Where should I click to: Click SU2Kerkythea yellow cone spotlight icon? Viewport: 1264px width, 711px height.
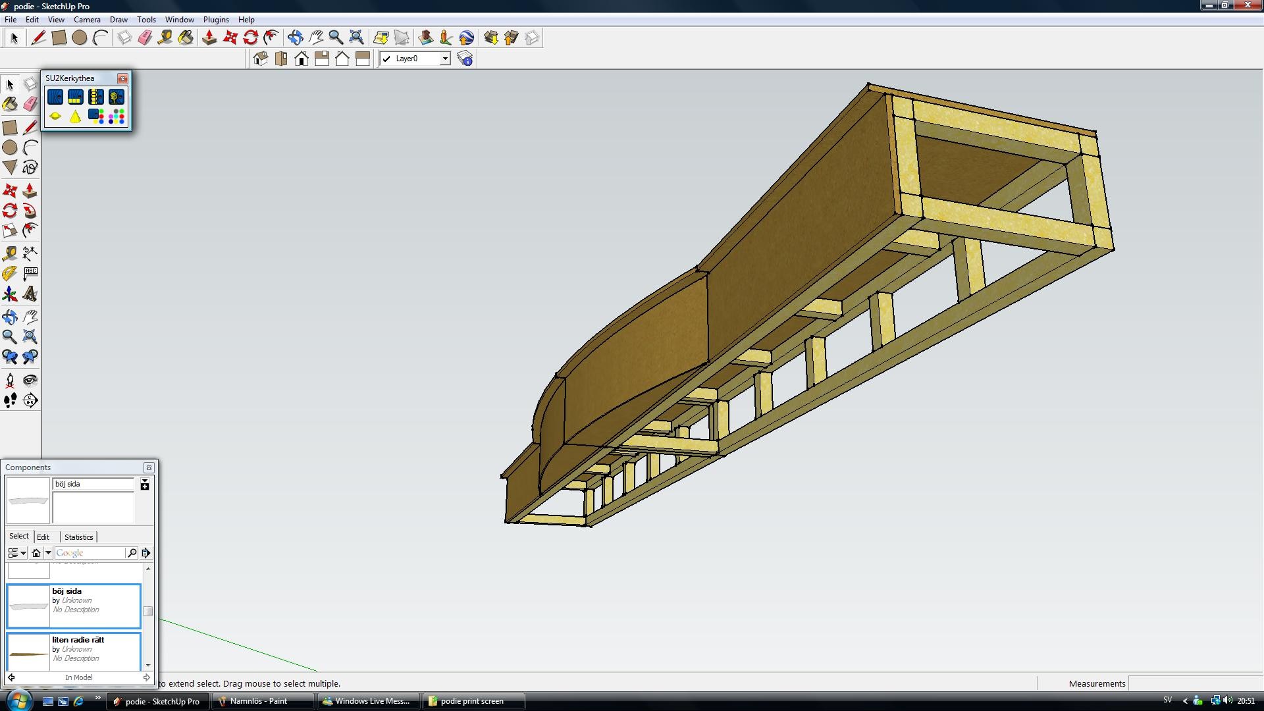pyautogui.click(x=76, y=117)
